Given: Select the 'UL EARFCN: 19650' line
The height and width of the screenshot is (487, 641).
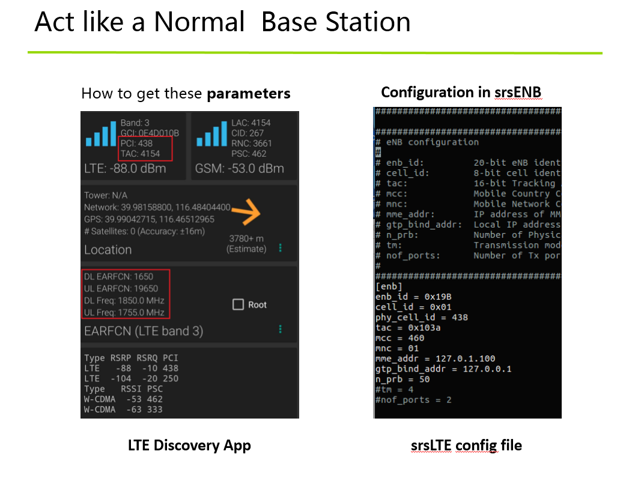Looking at the screenshot, I should click(x=121, y=288).
